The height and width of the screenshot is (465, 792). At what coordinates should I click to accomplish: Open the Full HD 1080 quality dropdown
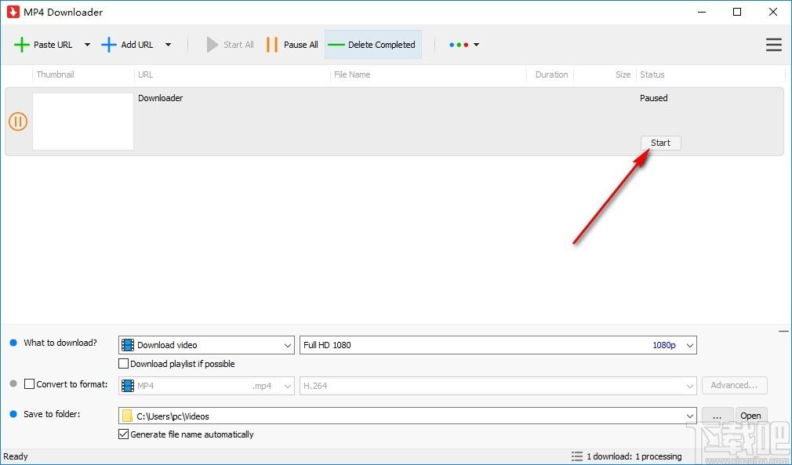click(498, 345)
